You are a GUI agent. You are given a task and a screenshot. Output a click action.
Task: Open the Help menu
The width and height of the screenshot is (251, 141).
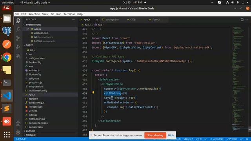point(80,14)
